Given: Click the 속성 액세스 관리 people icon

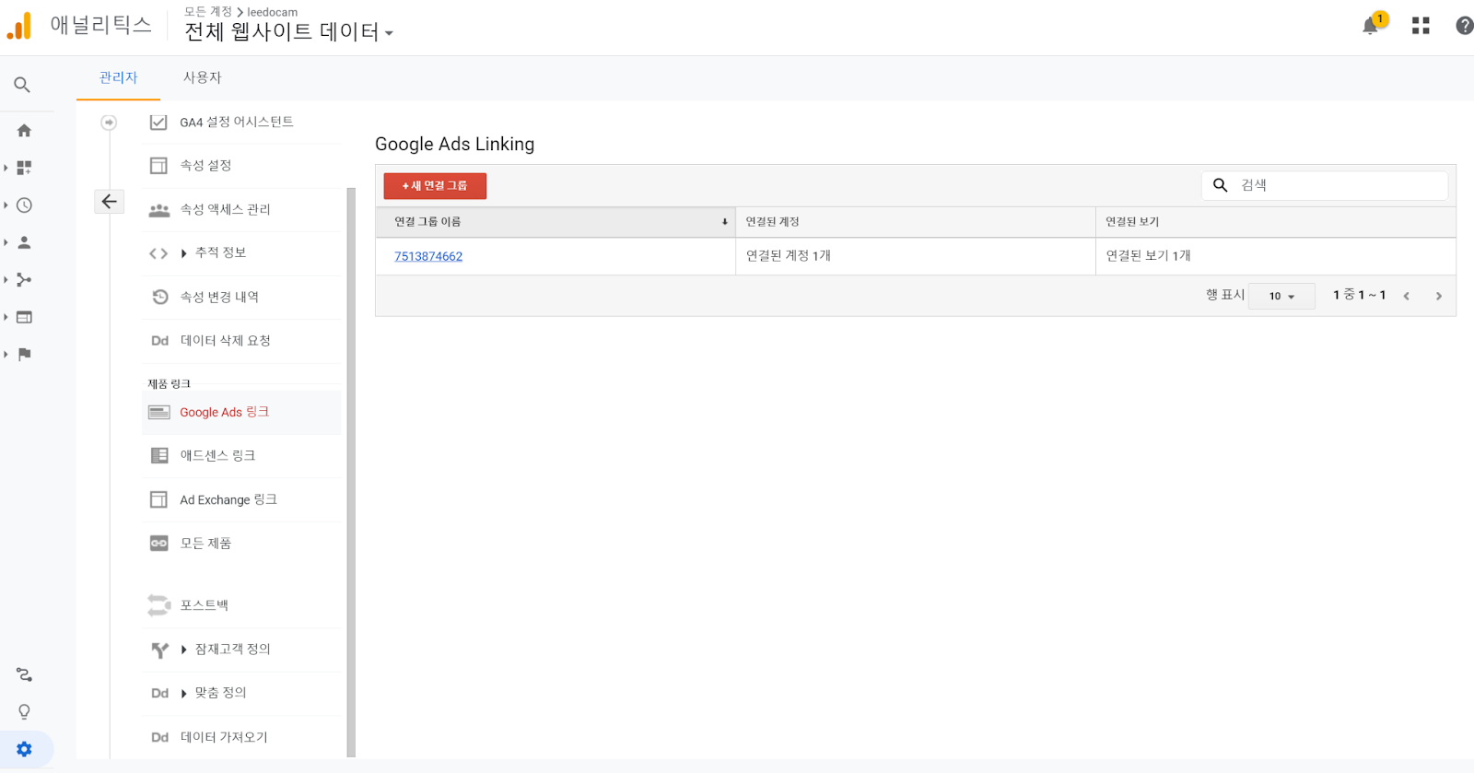Looking at the screenshot, I should 159,210.
